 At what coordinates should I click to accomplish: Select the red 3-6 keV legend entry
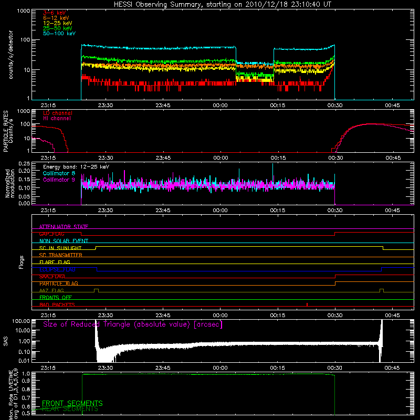54,13
